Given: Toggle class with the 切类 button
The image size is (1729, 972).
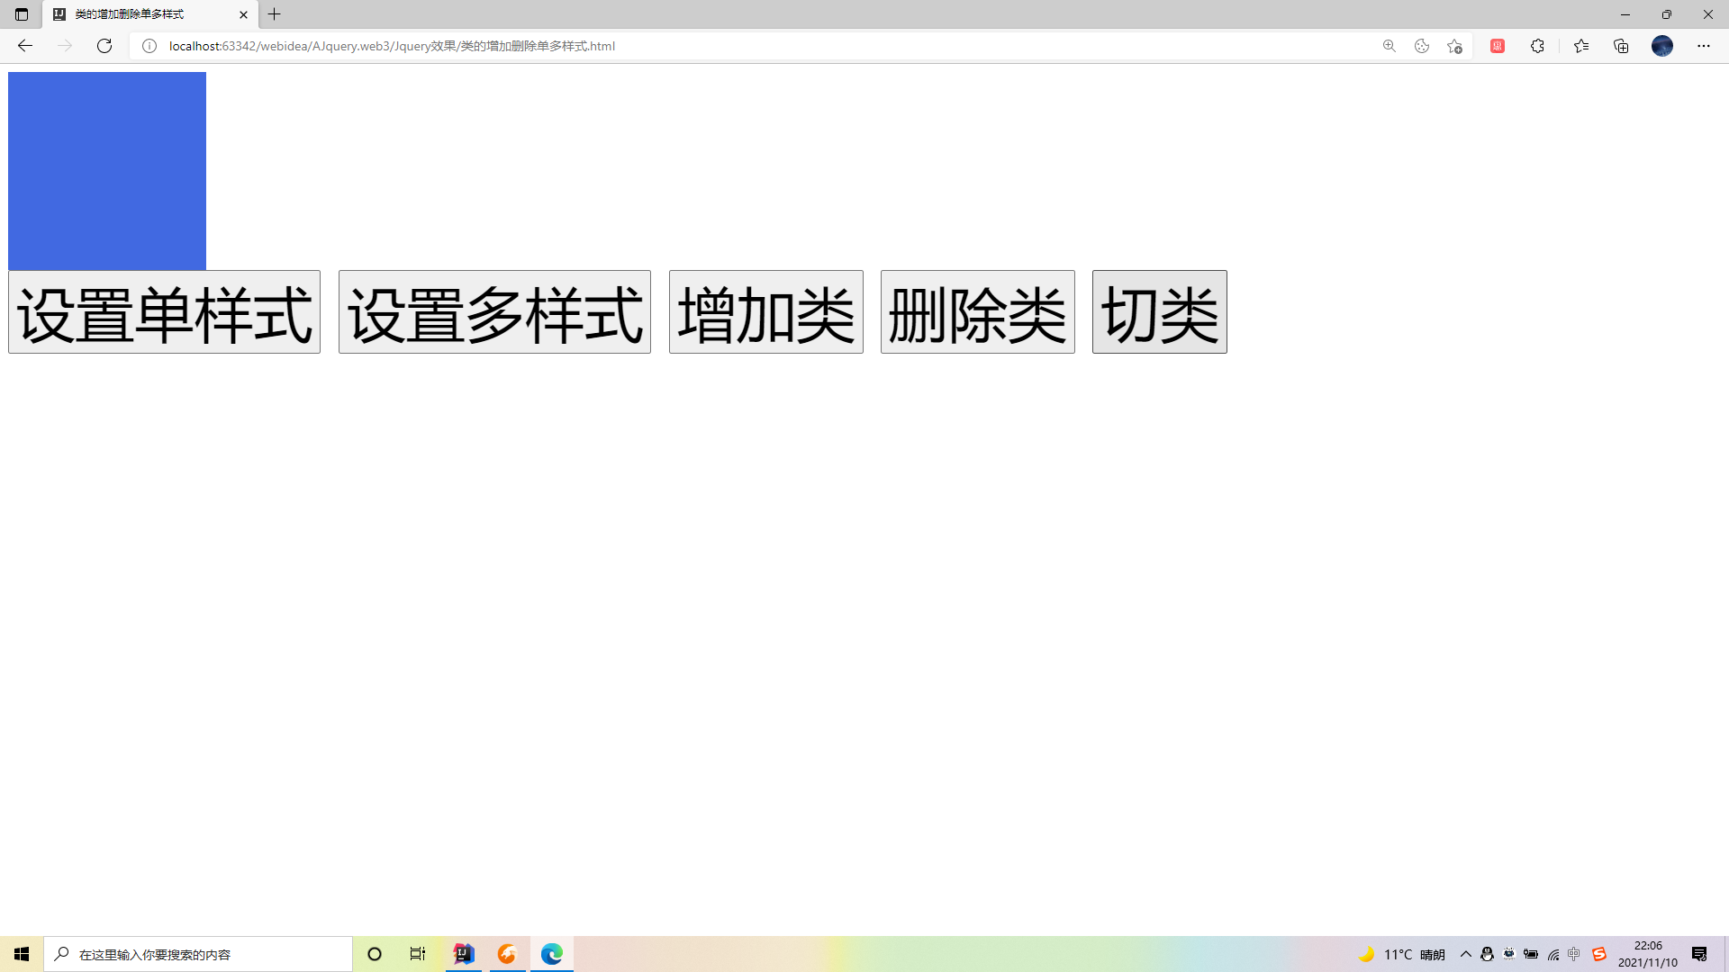Looking at the screenshot, I should tap(1159, 312).
